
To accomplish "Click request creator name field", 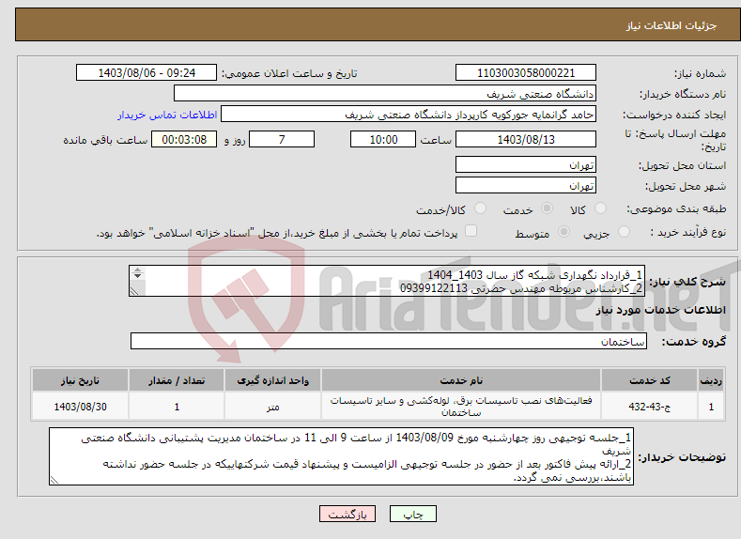I will (409, 114).
